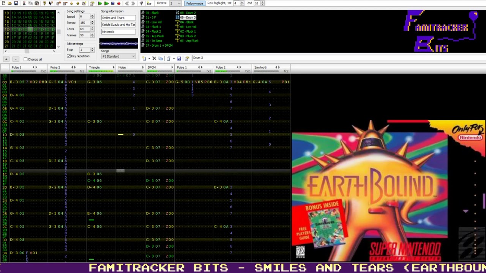
Task: Edit the author field Keiichi Suzuki
Action: click(x=118, y=25)
